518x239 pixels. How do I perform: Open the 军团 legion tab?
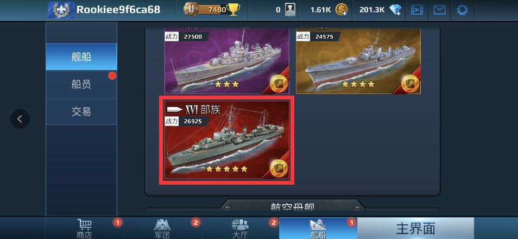point(162,229)
